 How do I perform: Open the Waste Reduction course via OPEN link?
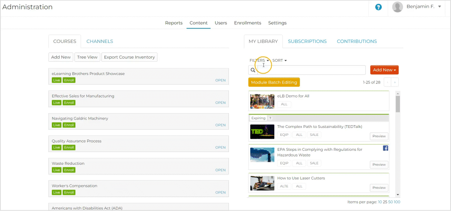[x=220, y=170]
